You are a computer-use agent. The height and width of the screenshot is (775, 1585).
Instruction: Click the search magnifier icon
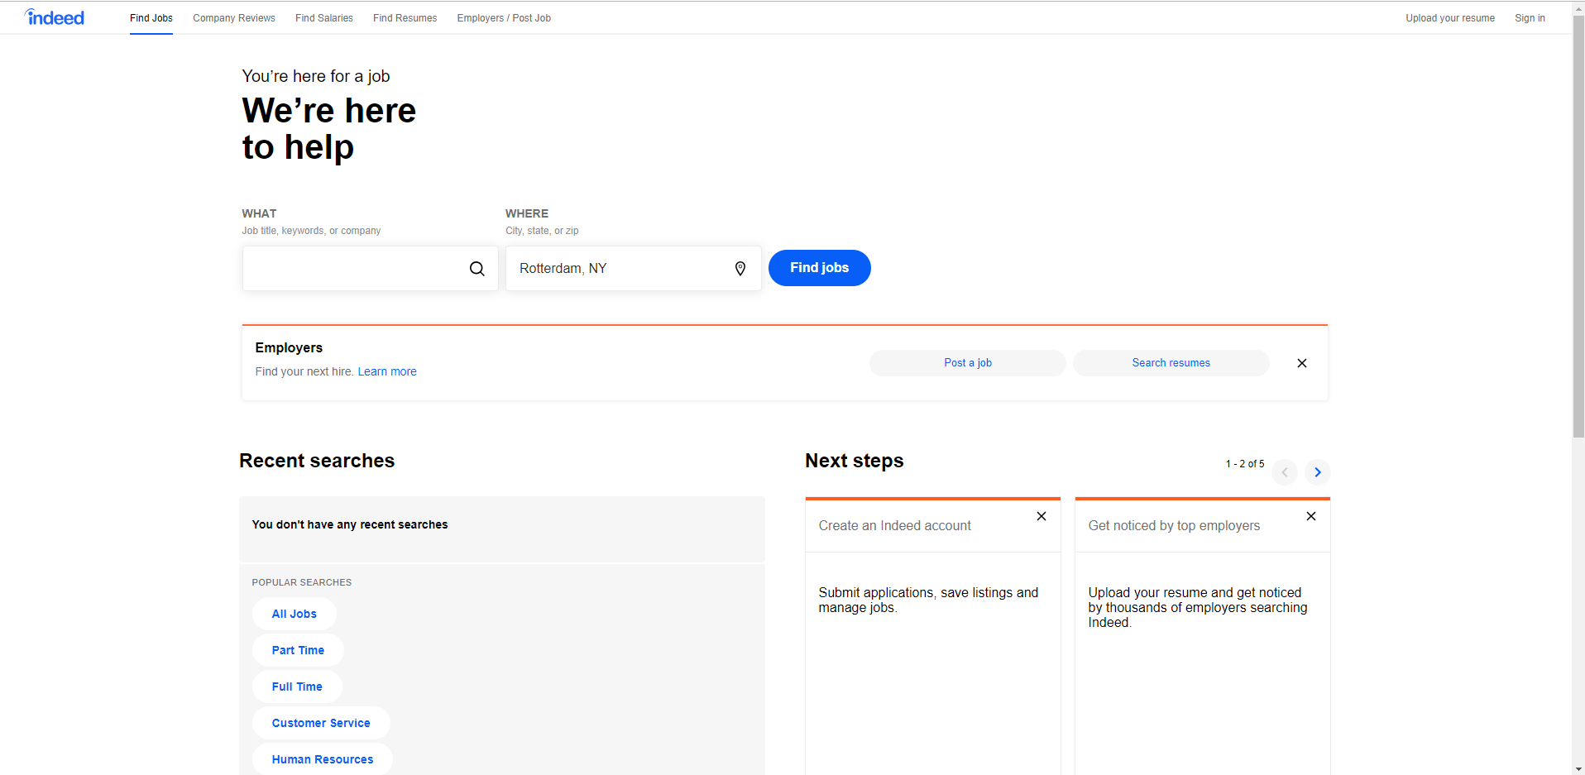477,268
